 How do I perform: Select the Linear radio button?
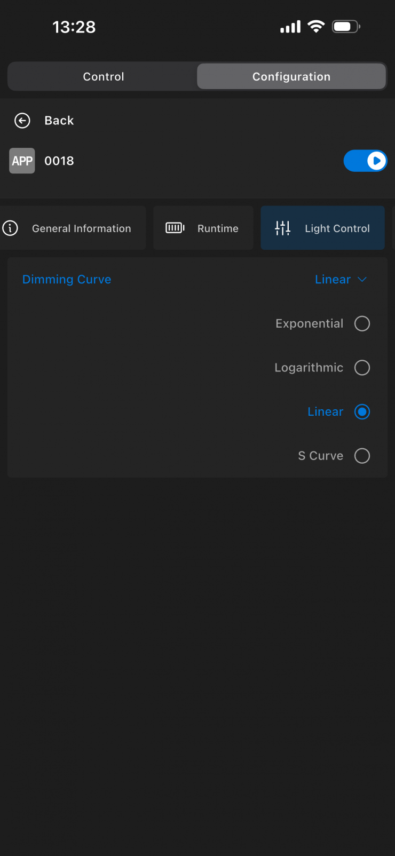pos(362,412)
